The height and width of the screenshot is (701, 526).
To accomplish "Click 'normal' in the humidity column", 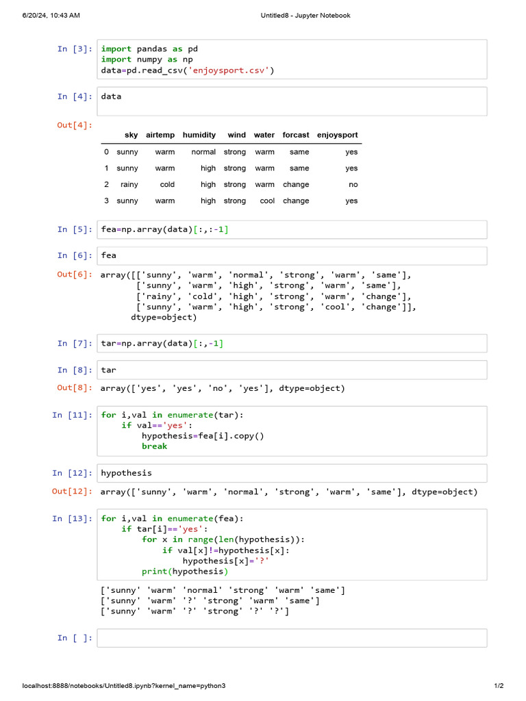I will coord(203,152).
